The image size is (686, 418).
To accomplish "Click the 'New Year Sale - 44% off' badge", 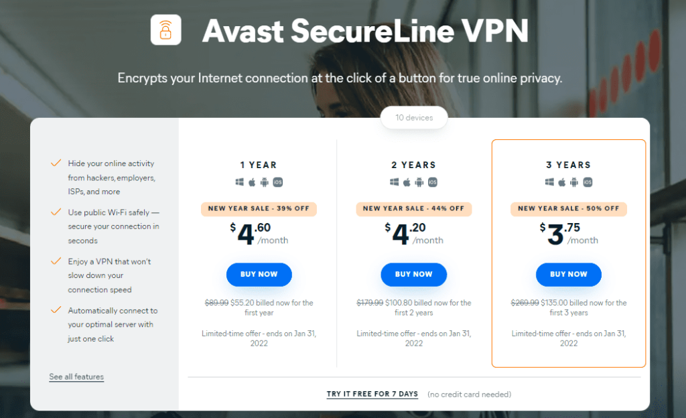I will pos(413,208).
